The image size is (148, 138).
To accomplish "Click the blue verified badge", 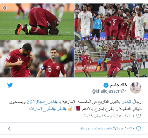I will tap(106, 85).
